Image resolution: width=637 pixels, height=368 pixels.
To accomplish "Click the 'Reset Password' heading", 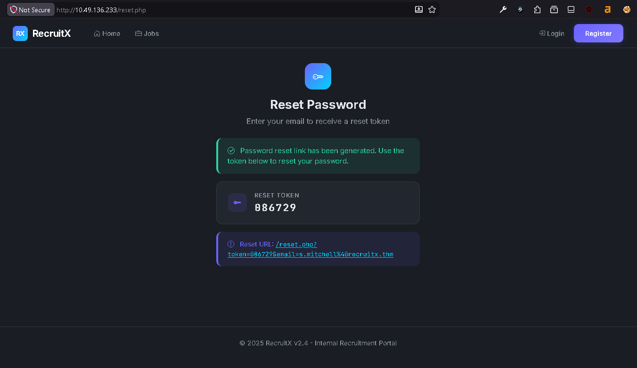I will [x=318, y=105].
